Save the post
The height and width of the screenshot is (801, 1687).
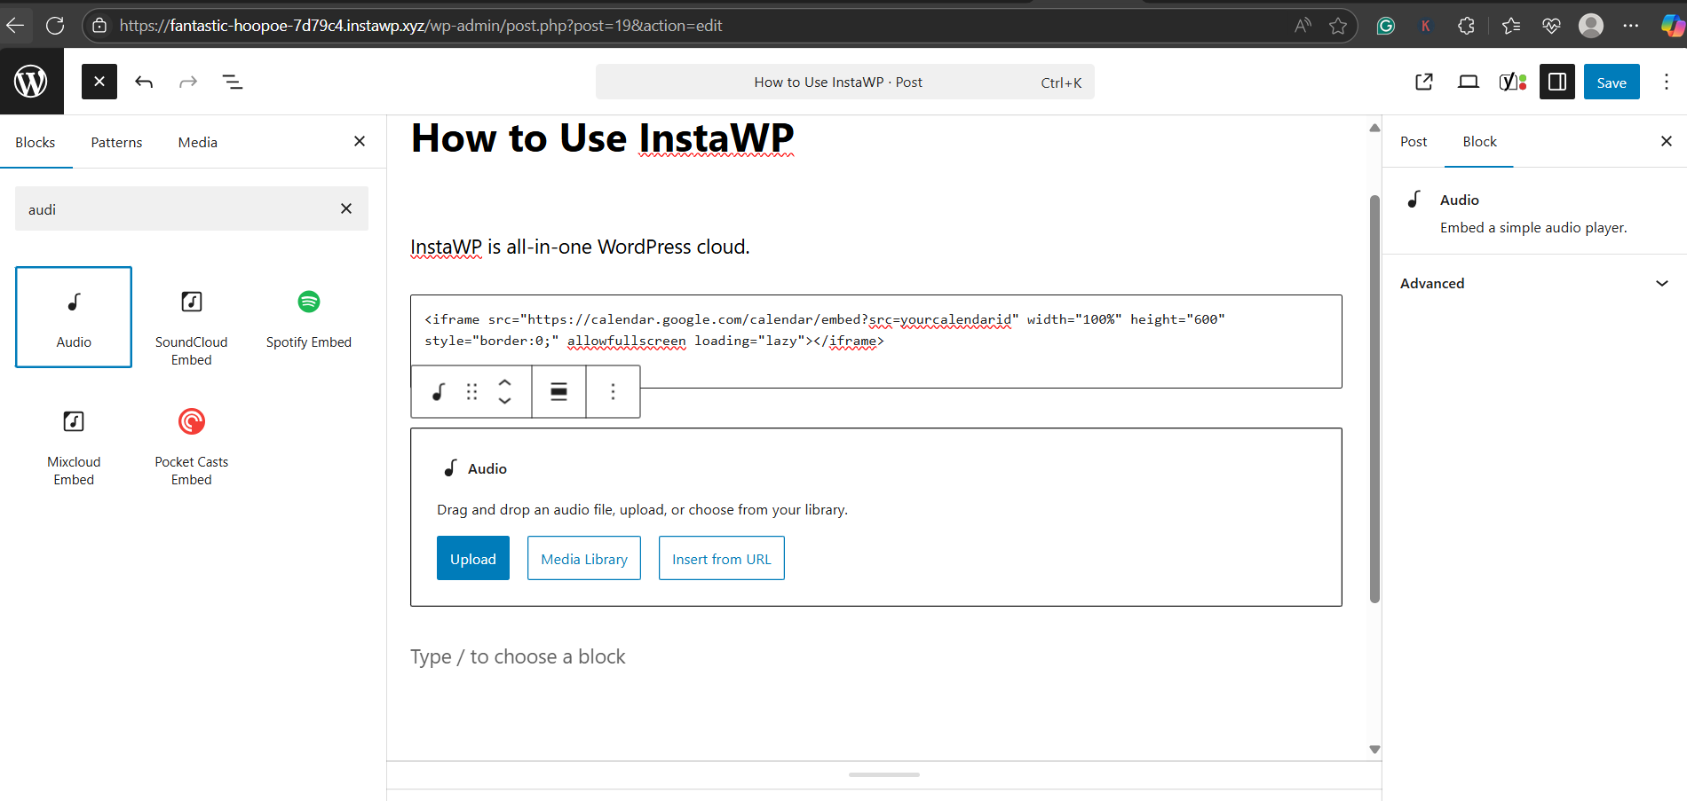coord(1612,82)
